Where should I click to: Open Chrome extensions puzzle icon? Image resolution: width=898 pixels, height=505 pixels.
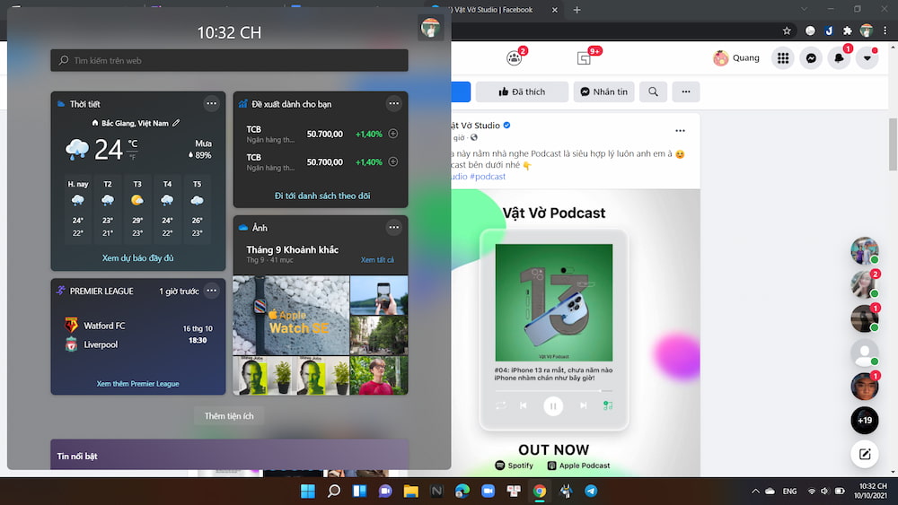point(848,30)
